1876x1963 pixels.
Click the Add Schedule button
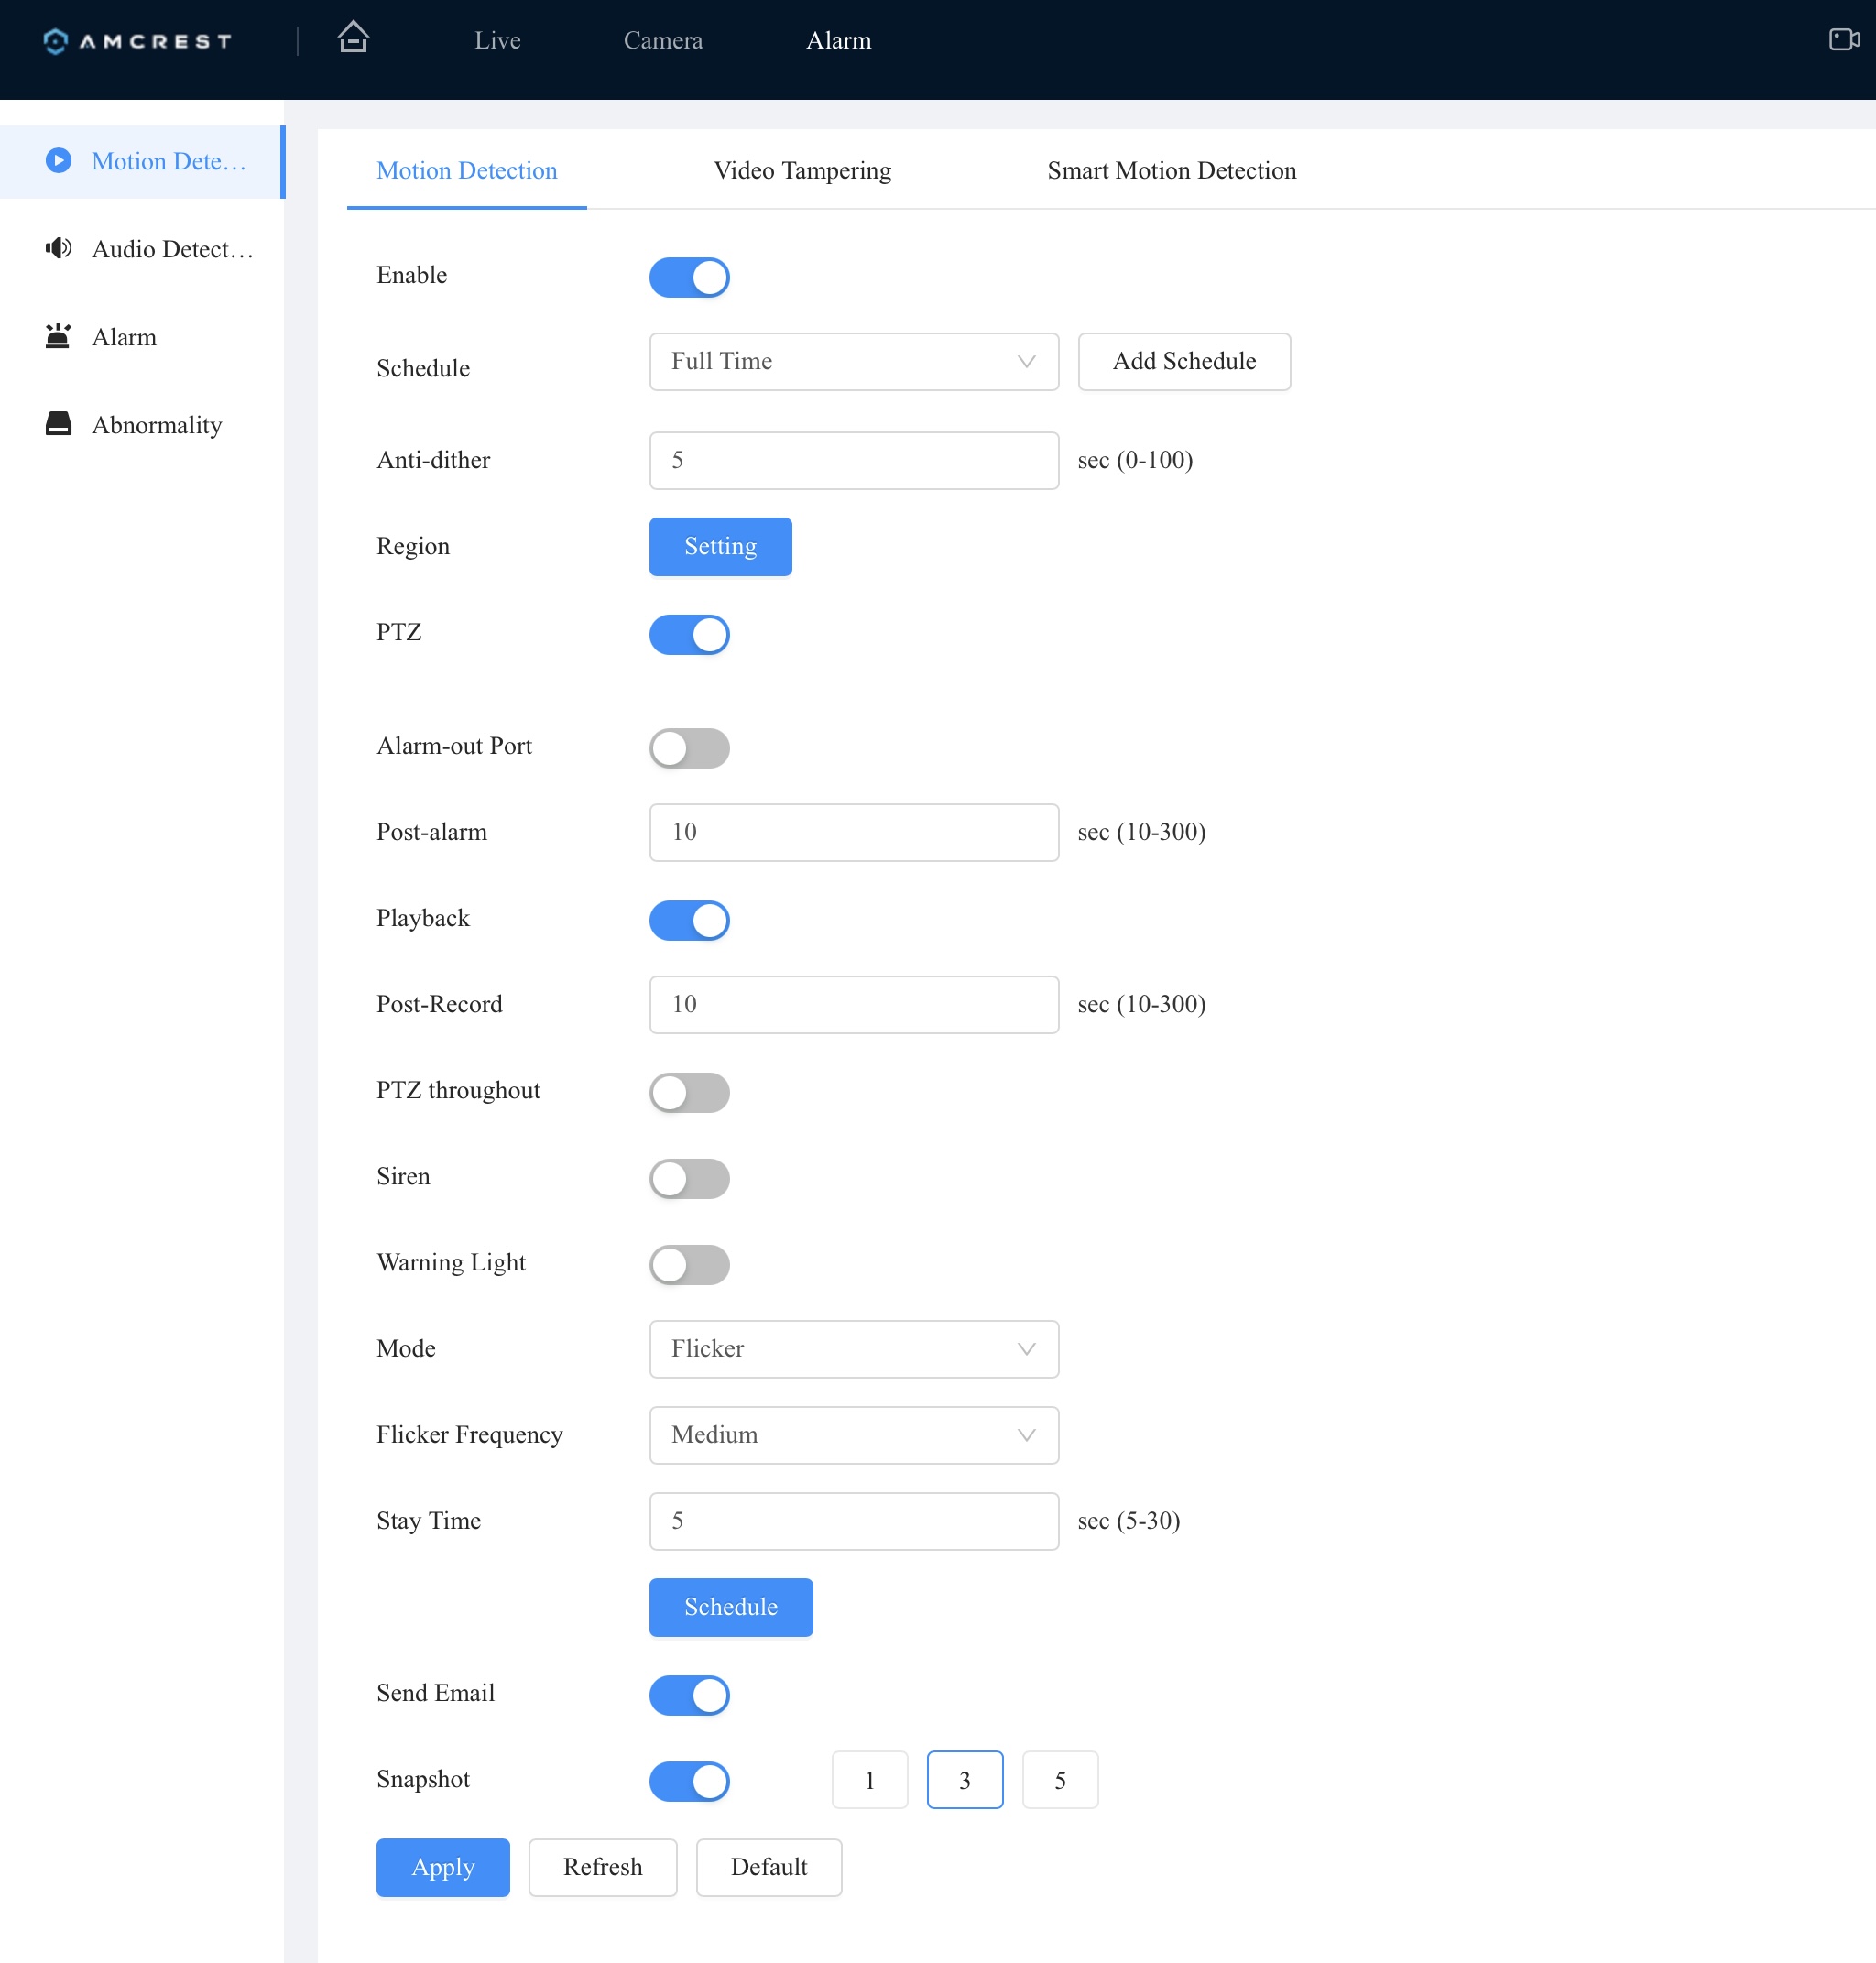(x=1184, y=361)
